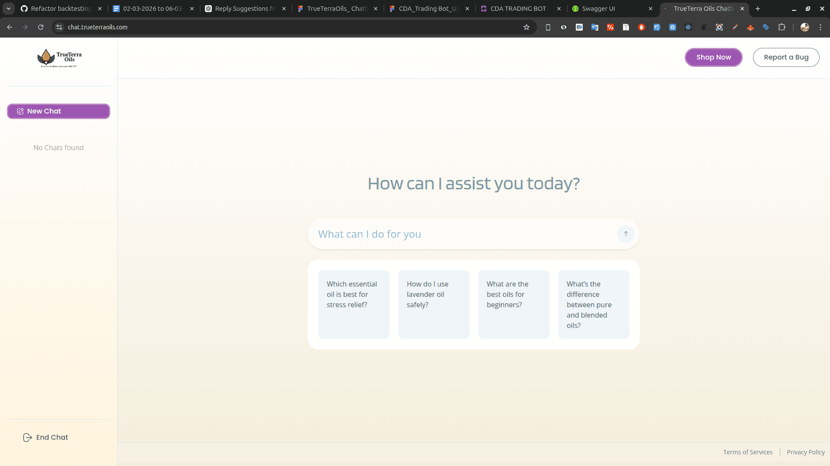Open the tab search chevron
The height and width of the screenshot is (466, 830).
[9, 8]
